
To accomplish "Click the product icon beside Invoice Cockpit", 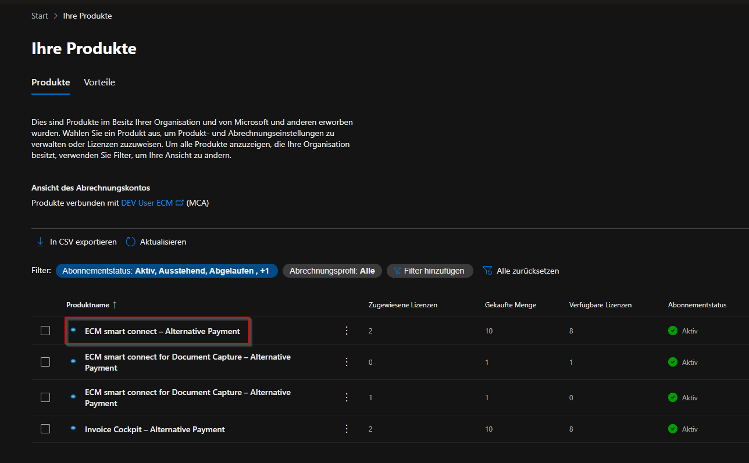I will point(73,428).
